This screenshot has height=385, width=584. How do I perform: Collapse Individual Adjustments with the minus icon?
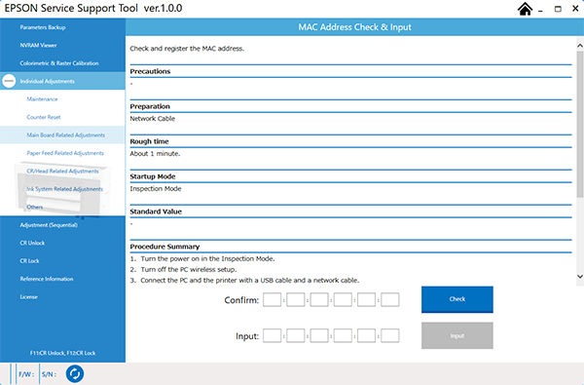pos(9,81)
